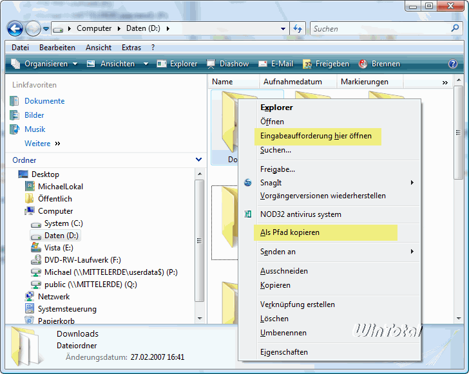
Task: Start the Diashow from the toolbar
Action: pyautogui.click(x=227, y=64)
